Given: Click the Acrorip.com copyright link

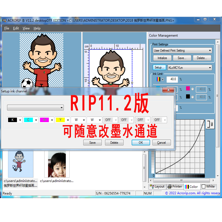Looking at the screenshot, I should pyautogui.click(x=193, y=193).
